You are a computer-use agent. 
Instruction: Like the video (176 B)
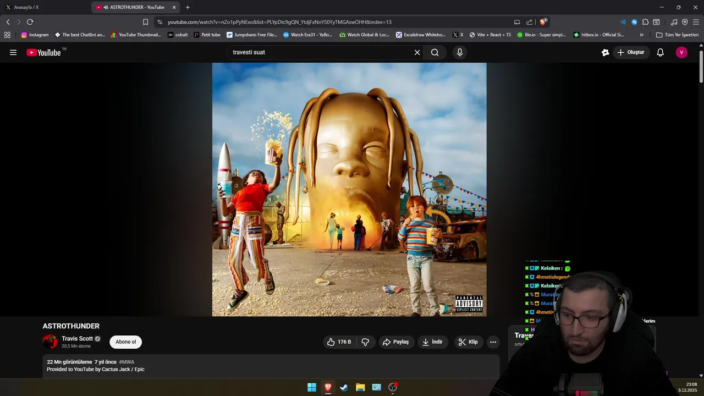(x=339, y=342)
